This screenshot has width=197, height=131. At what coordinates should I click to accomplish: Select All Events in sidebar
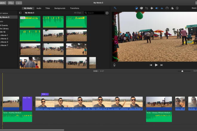[4, 25]
